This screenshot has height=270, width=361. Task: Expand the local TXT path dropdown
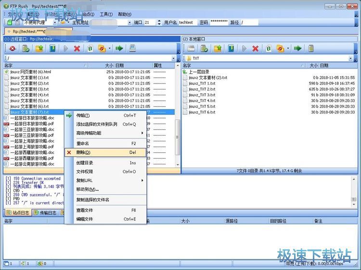point(350,58)
